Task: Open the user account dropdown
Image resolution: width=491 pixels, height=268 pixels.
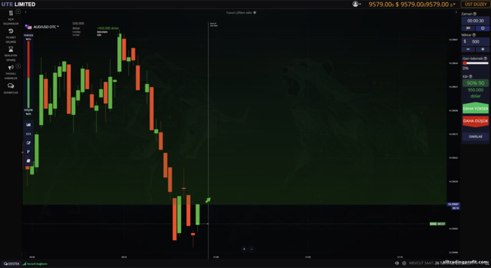Action: pyautogui.click(x=356, y=4)
